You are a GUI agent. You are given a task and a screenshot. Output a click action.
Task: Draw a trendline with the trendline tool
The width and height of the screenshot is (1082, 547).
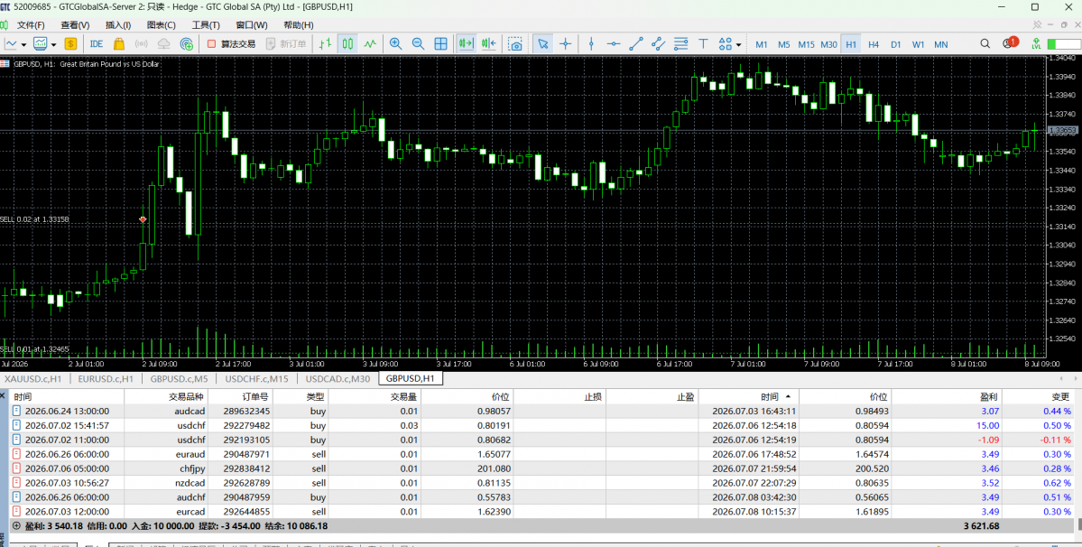point(636,44)
